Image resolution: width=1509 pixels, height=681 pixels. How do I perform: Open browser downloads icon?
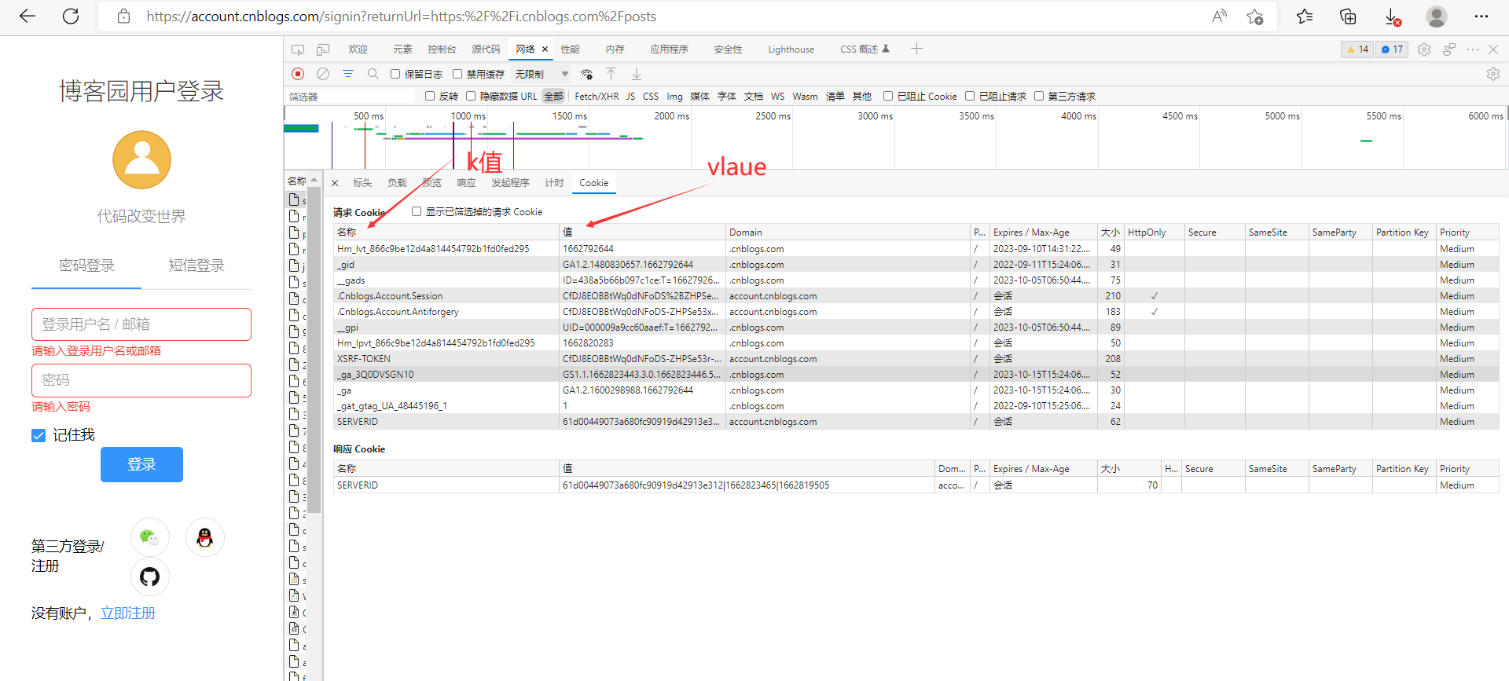click(1392, 16)
